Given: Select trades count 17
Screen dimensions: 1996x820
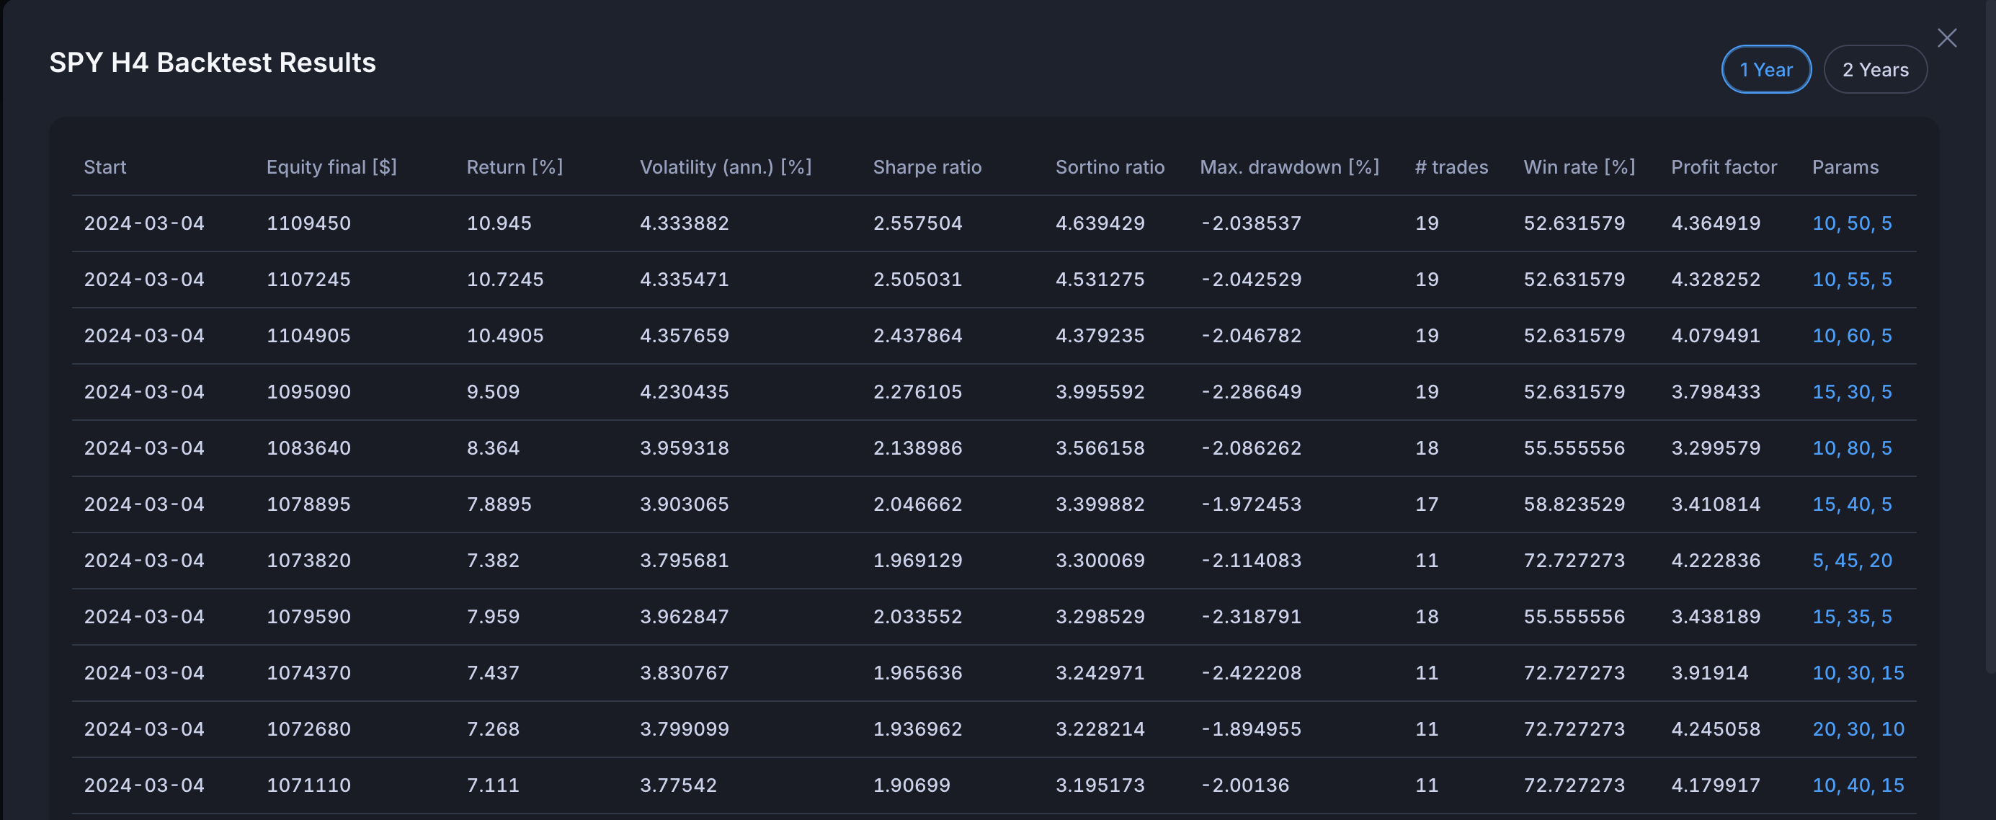Looking at the screenshot, I should 1427,504.
